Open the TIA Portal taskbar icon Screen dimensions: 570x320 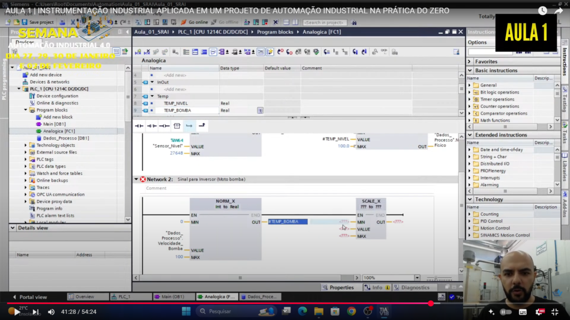pyautogui.click(x=384, y=311)
